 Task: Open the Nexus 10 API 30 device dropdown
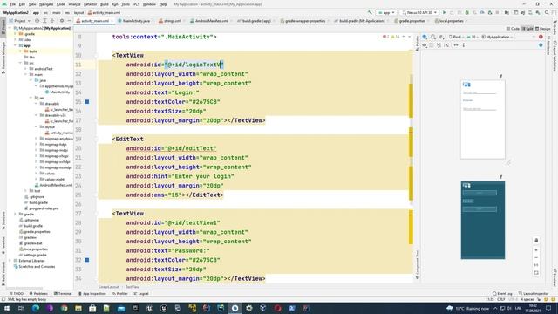419,12
